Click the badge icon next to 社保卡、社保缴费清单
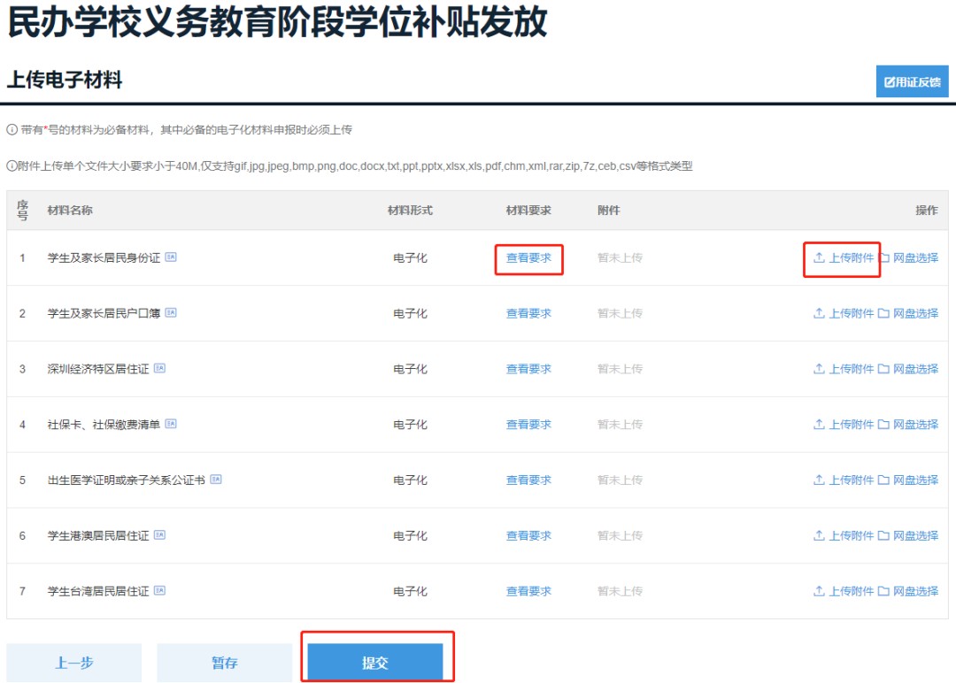Image resolution: width=956 pixels, height=683 pixels. click(x=171, y=424)
